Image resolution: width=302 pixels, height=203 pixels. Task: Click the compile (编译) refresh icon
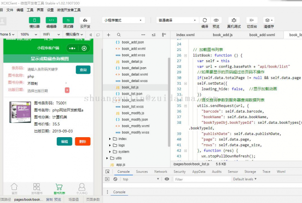pyautogui.click(x=204, y=20)
